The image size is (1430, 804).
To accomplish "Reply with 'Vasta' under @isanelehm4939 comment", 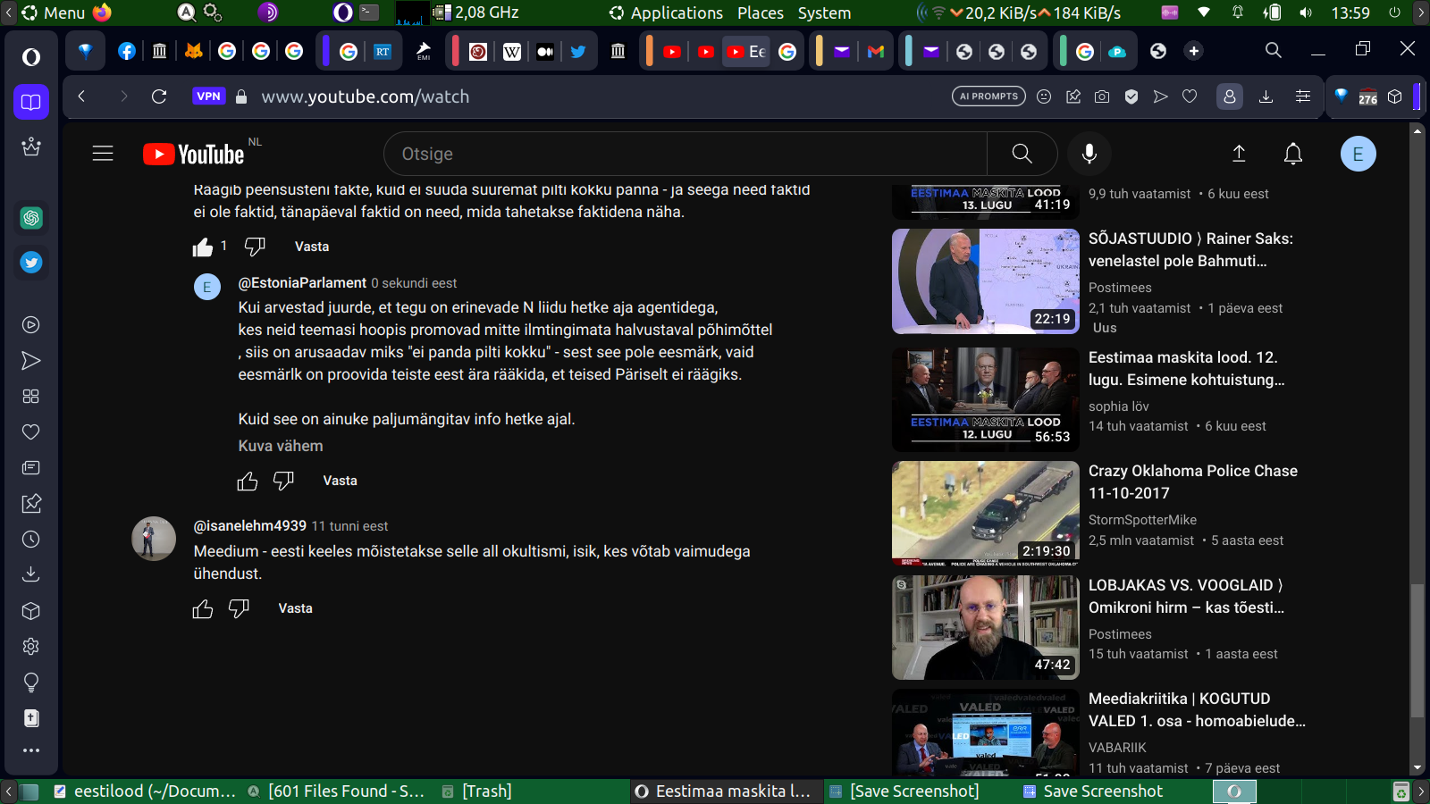I will (x=295, y=608).
